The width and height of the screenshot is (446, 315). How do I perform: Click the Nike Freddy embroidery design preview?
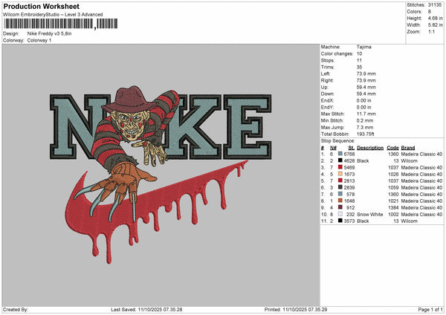(161, 175)
